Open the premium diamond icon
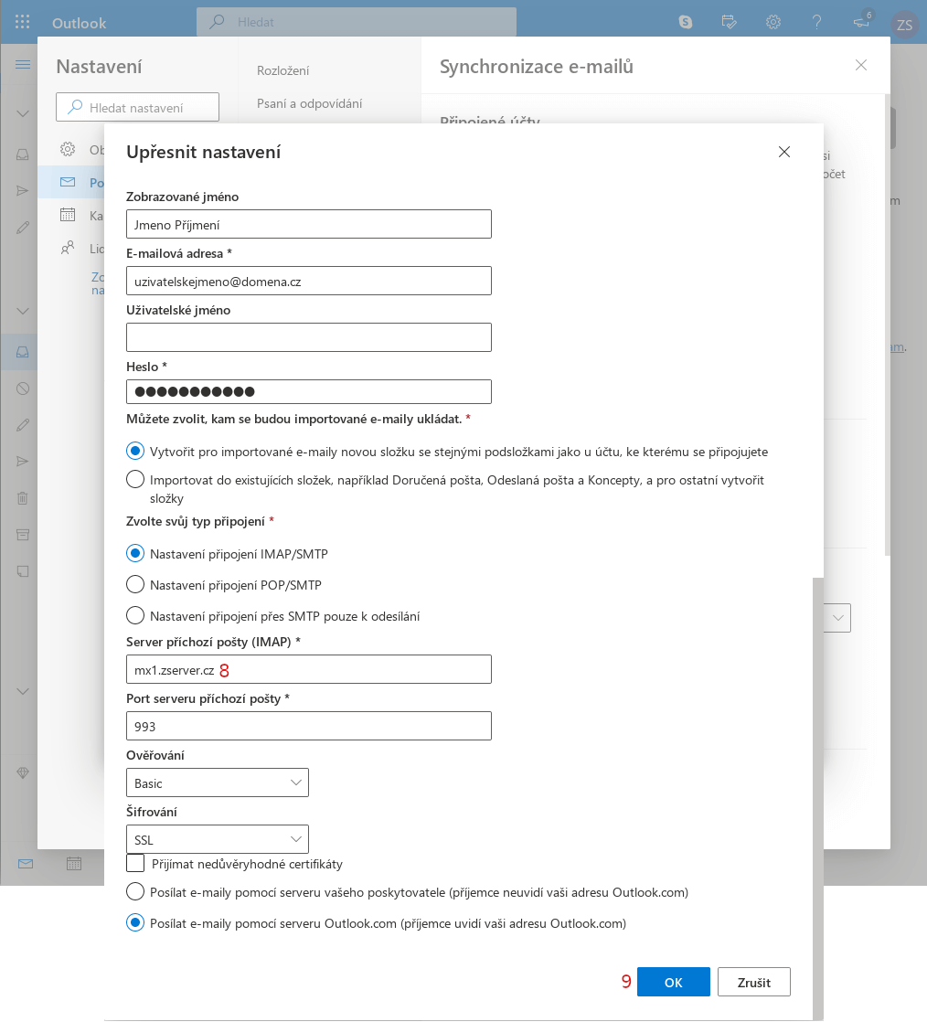This screenshot has width=927, height=1022. [x=23, y=773]
